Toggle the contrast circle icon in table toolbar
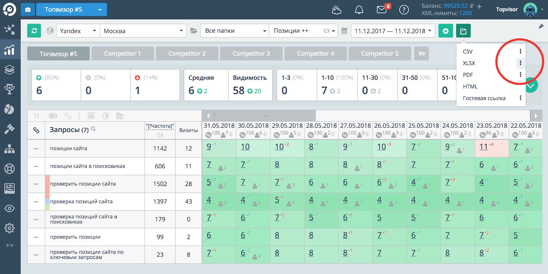 pyautogui.click(x=105, y=116)
